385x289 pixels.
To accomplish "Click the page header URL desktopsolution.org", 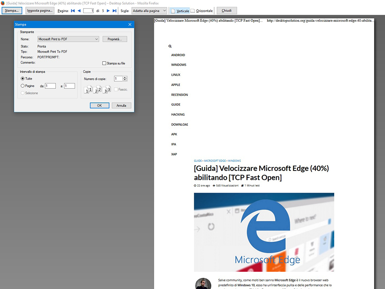I will [320, 20].
